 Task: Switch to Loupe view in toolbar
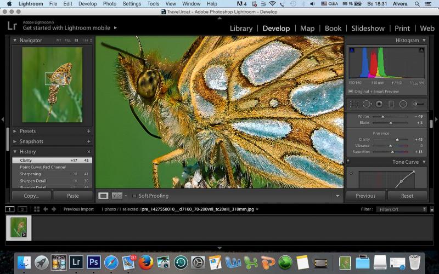[x=103, y=196]
